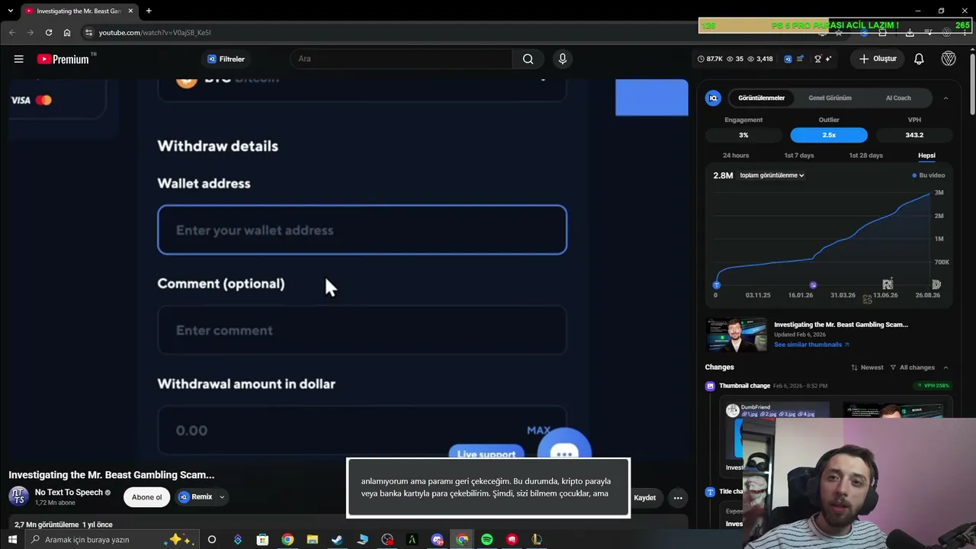976x549 pixels.
Task: Reload the page with the browser refresh button
Action: [49, 33]
